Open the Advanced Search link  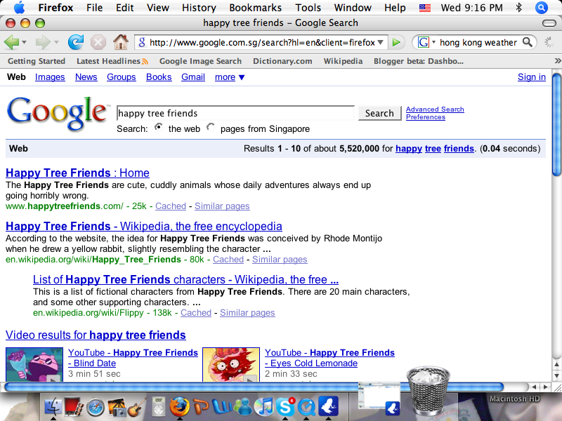click(435, 109)
